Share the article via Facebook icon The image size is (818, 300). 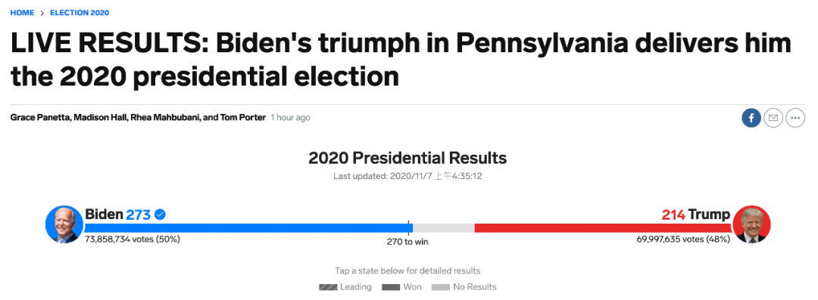coord(751,118)
